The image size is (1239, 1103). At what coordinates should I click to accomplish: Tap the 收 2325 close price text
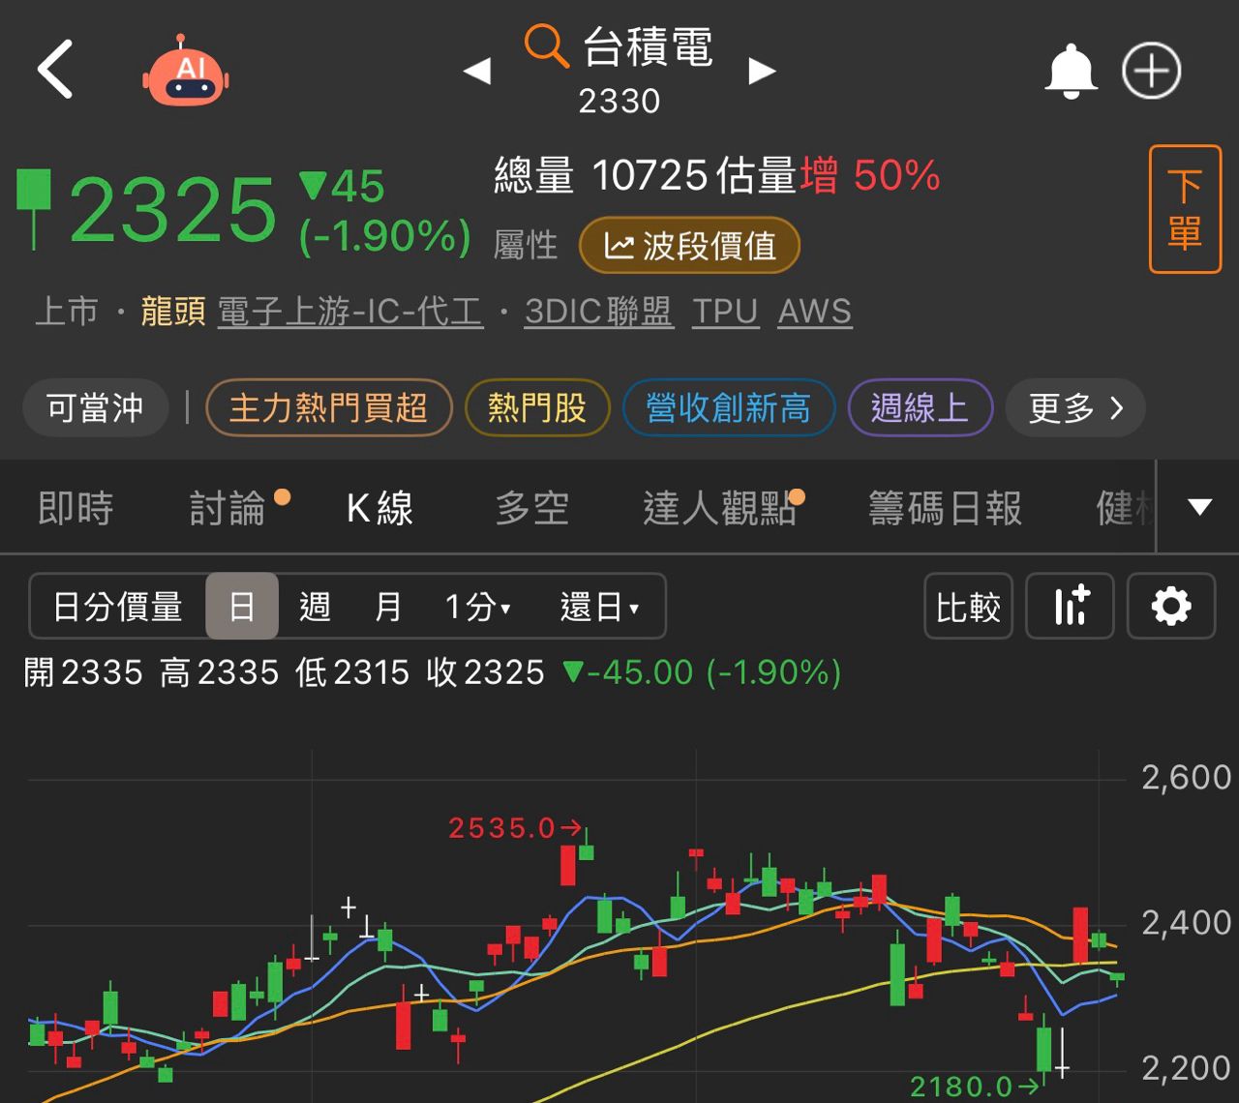click(x=486, y=672)
